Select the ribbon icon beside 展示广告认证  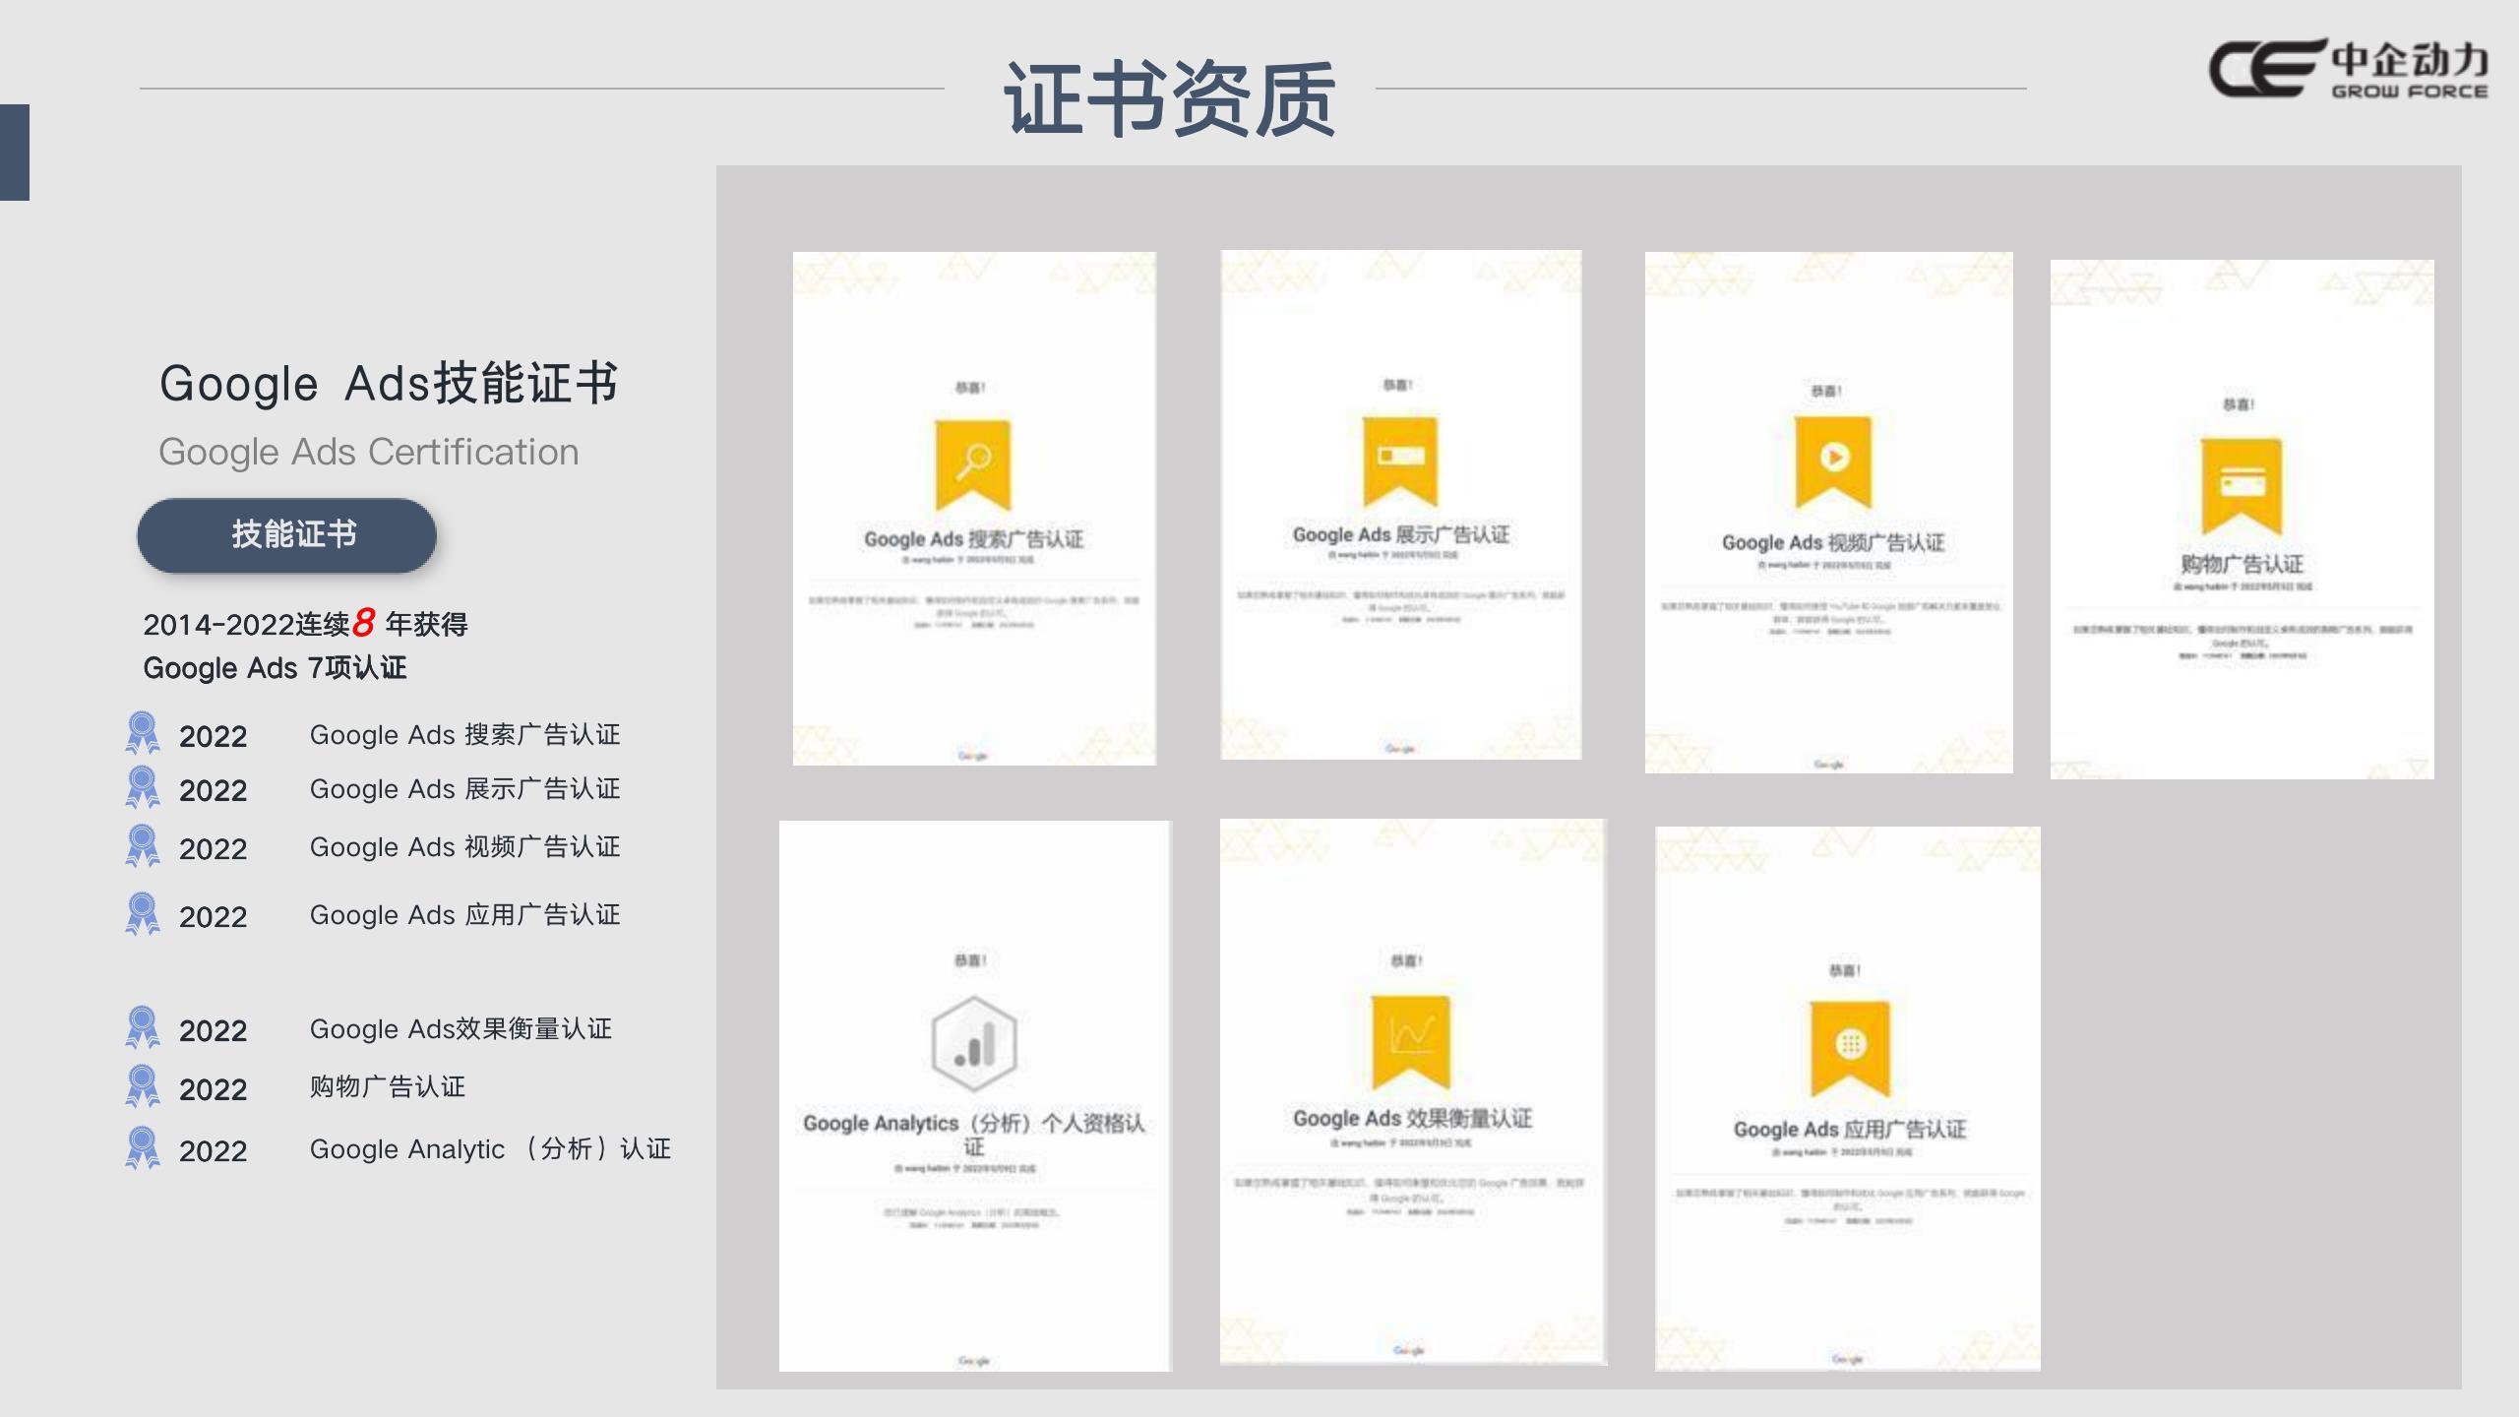click(x=143, y=788)
